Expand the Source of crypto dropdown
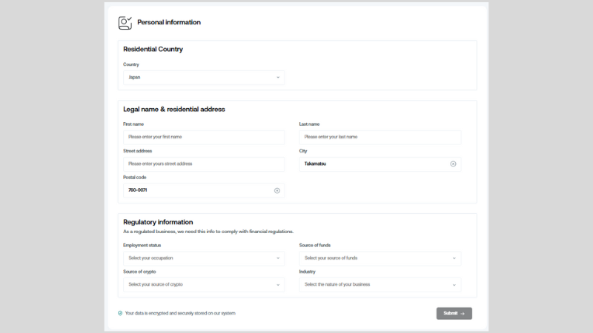This screenshot has width=593, height=333. [204, 285]
